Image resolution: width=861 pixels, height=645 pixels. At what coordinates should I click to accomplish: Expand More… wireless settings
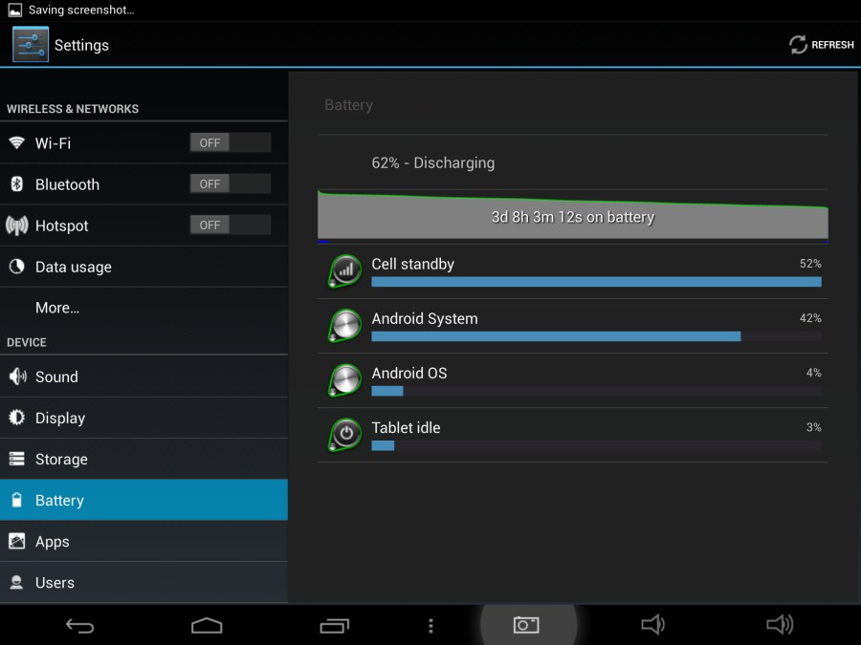[x=57, y=308]
